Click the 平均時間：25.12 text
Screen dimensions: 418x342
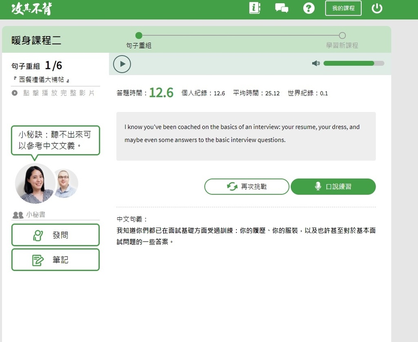[256, 93]
